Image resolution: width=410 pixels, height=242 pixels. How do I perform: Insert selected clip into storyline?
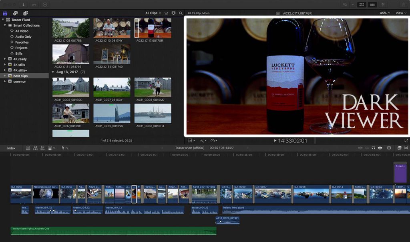35,148
